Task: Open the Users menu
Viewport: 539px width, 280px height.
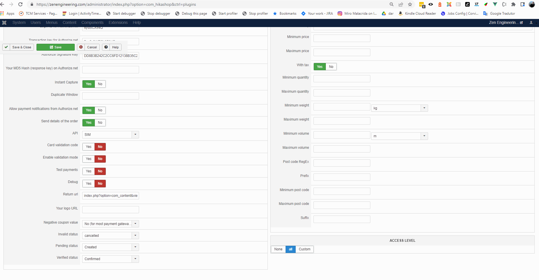Action: point(36,22)
